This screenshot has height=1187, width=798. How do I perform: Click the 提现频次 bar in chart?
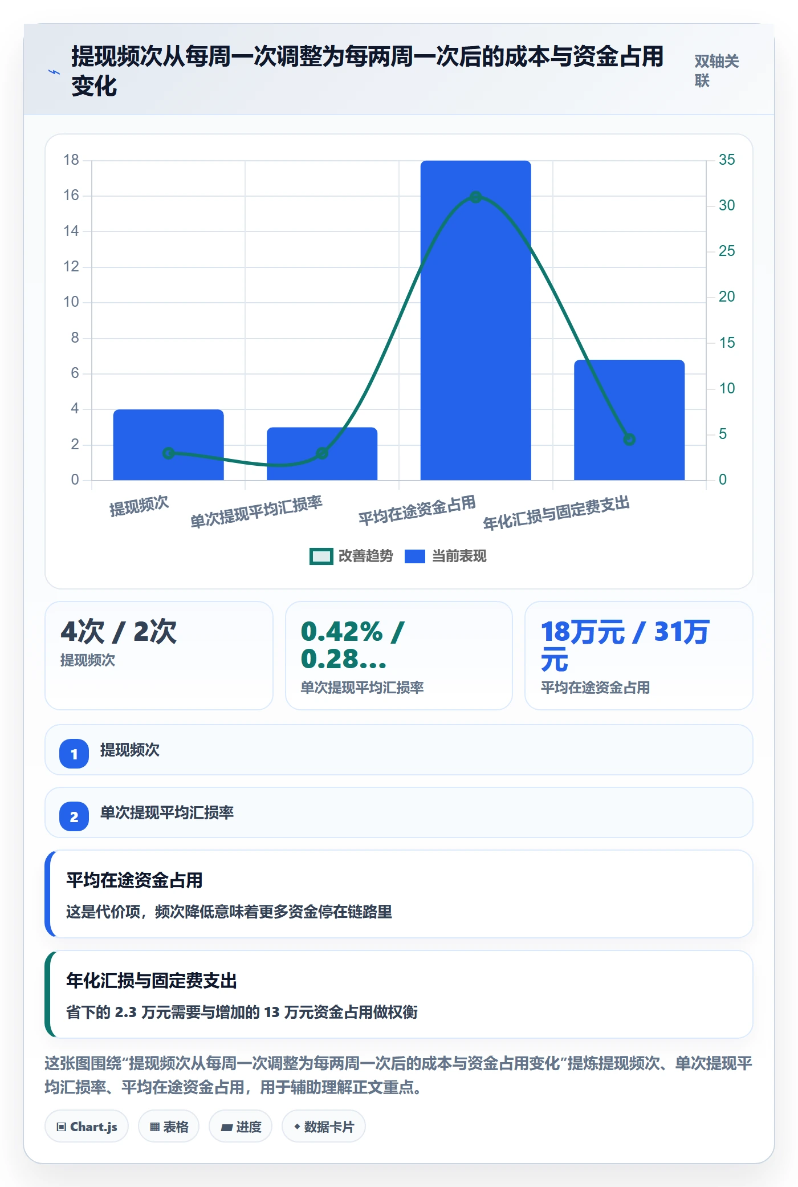click(x=169, y=445)
